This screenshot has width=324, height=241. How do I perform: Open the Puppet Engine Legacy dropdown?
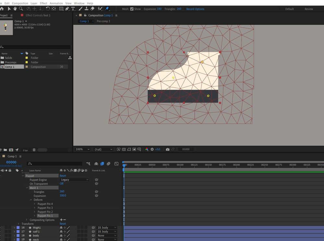[x=75, y=180]
